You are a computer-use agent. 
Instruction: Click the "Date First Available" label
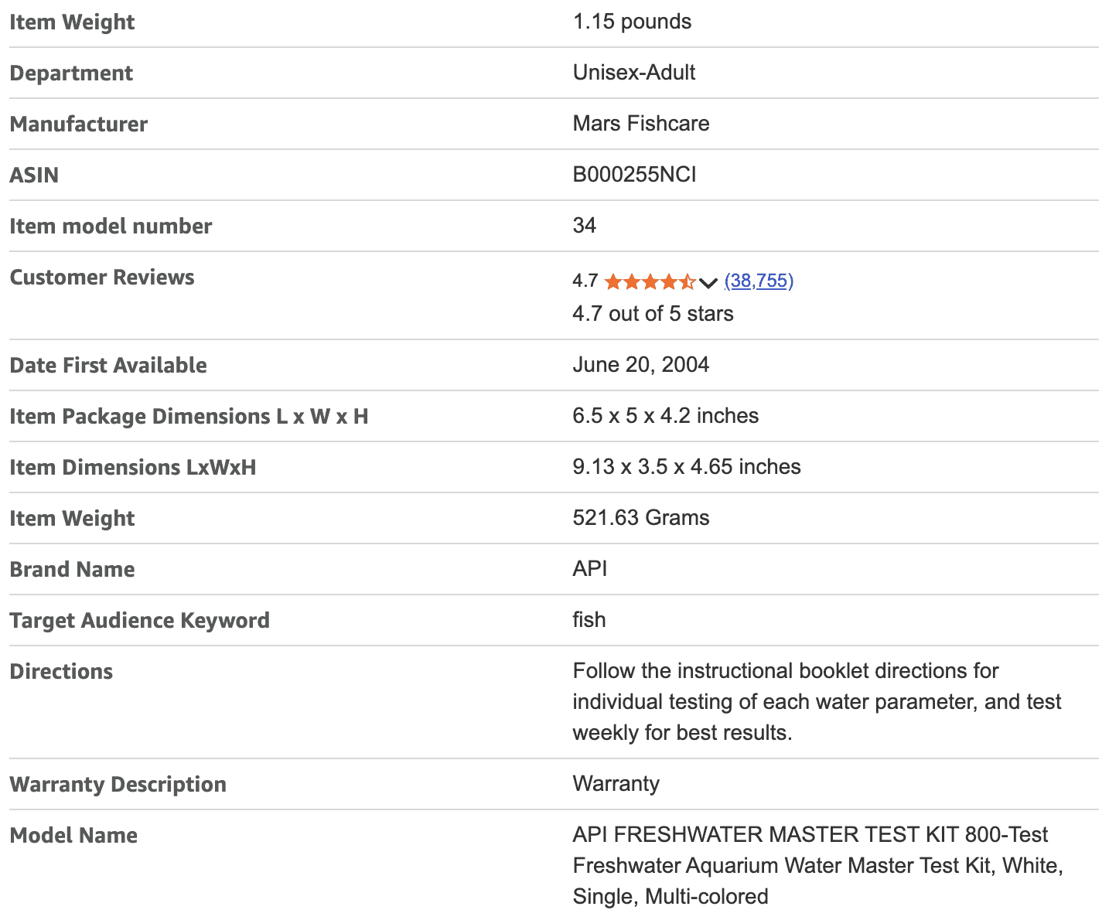tap(108, 366)
